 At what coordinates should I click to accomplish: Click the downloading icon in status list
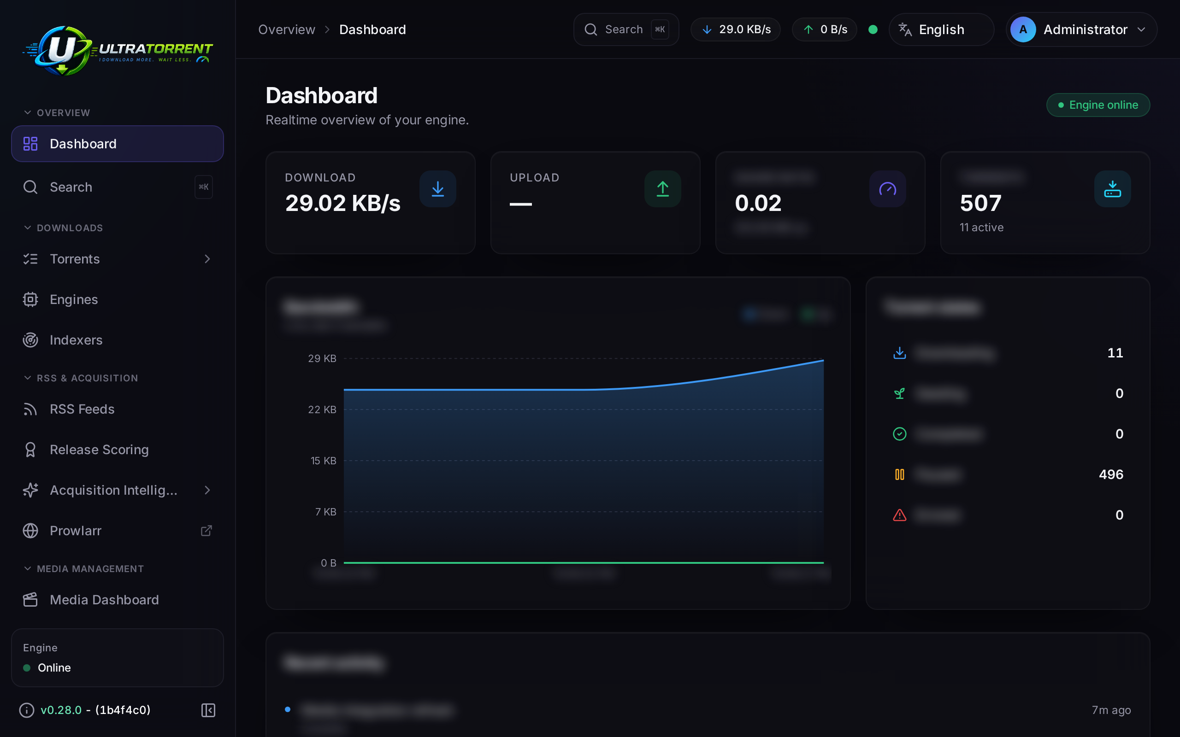(x=900, y=353)
